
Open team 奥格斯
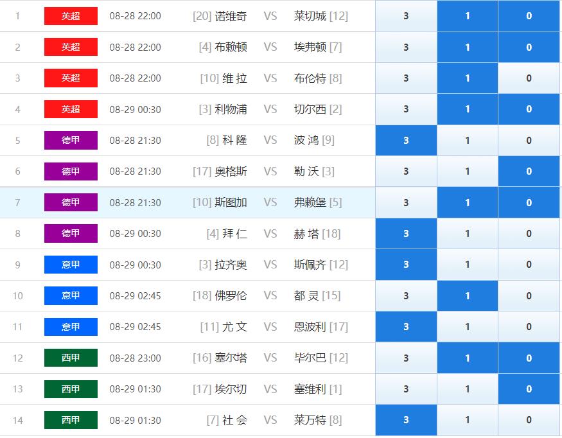point(231,171)
